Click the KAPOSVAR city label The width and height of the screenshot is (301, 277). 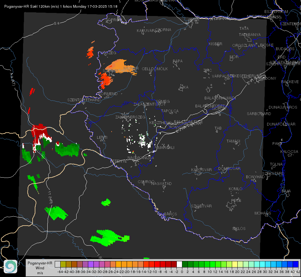pyautogui.click(x=201, y=170)
